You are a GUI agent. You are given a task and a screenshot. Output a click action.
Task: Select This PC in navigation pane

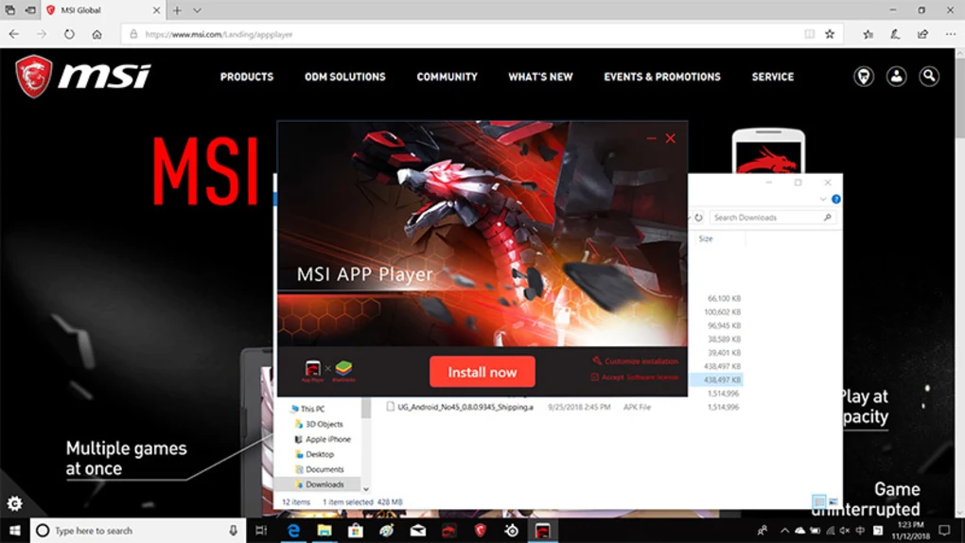[x=312, y=409]
